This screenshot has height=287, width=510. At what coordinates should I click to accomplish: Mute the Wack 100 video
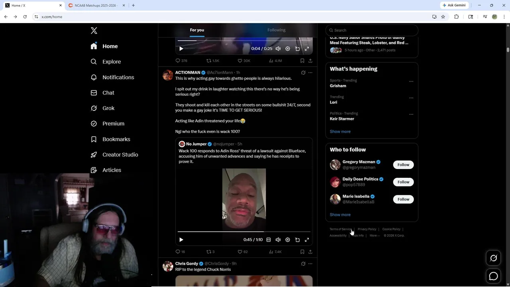coord(278,240)
